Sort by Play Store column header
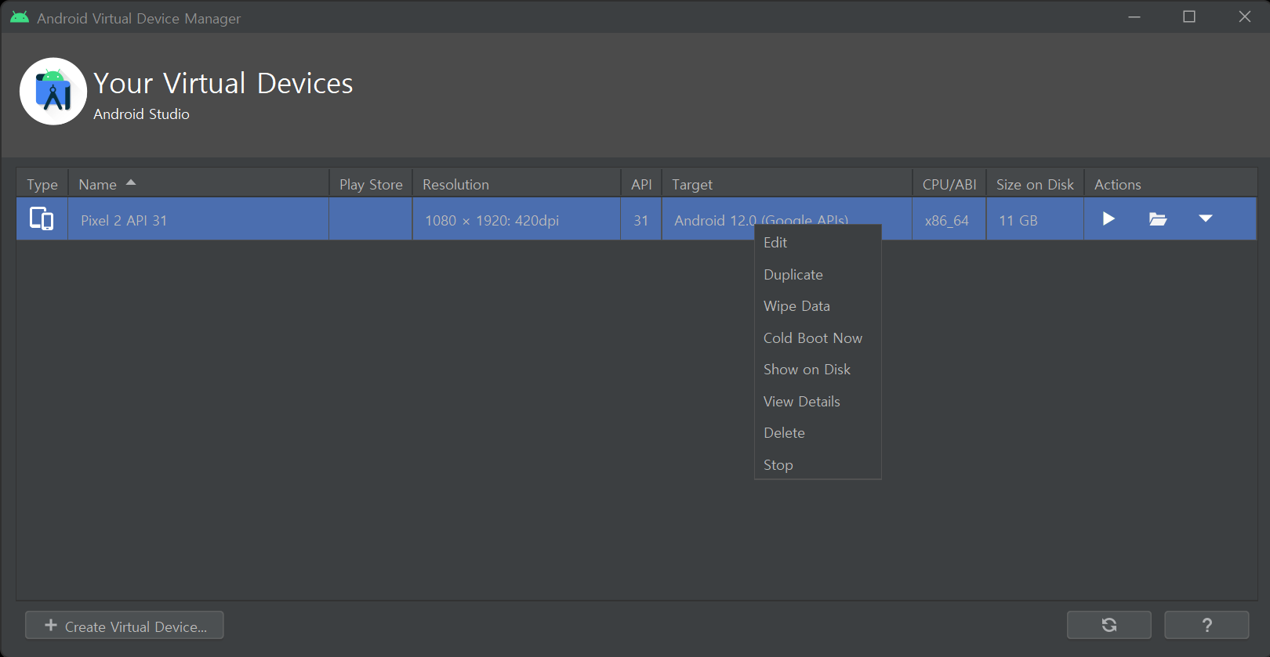 click(371, 184)
